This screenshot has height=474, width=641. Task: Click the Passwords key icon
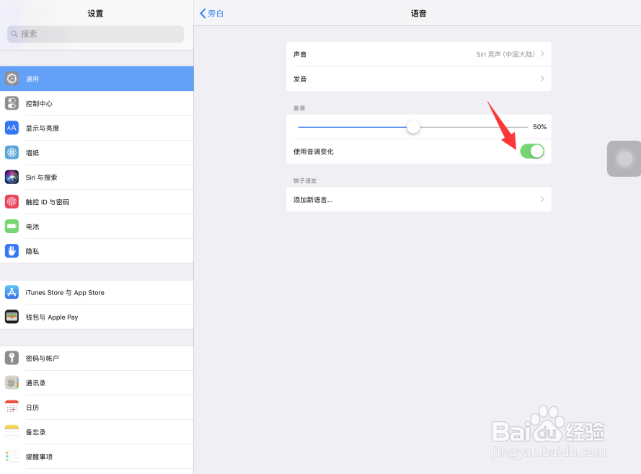point(12,358)
